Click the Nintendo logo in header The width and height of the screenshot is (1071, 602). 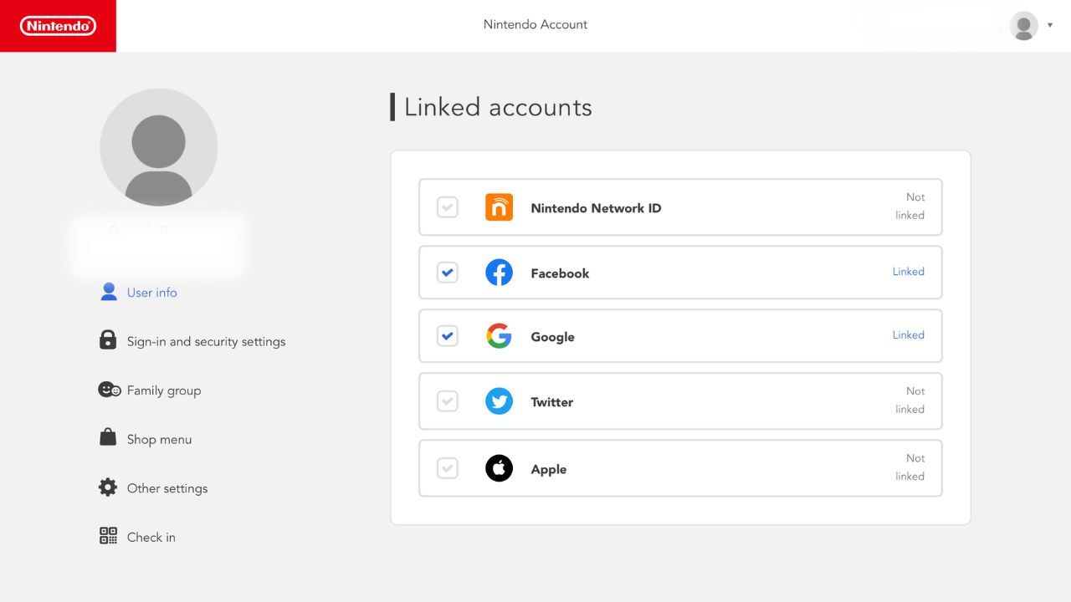point(58,26)
